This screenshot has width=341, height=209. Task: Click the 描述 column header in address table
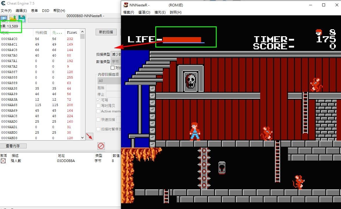15,155
